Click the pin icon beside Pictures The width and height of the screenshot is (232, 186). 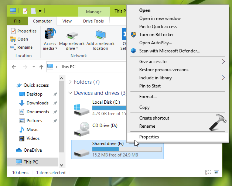point(55,121)
